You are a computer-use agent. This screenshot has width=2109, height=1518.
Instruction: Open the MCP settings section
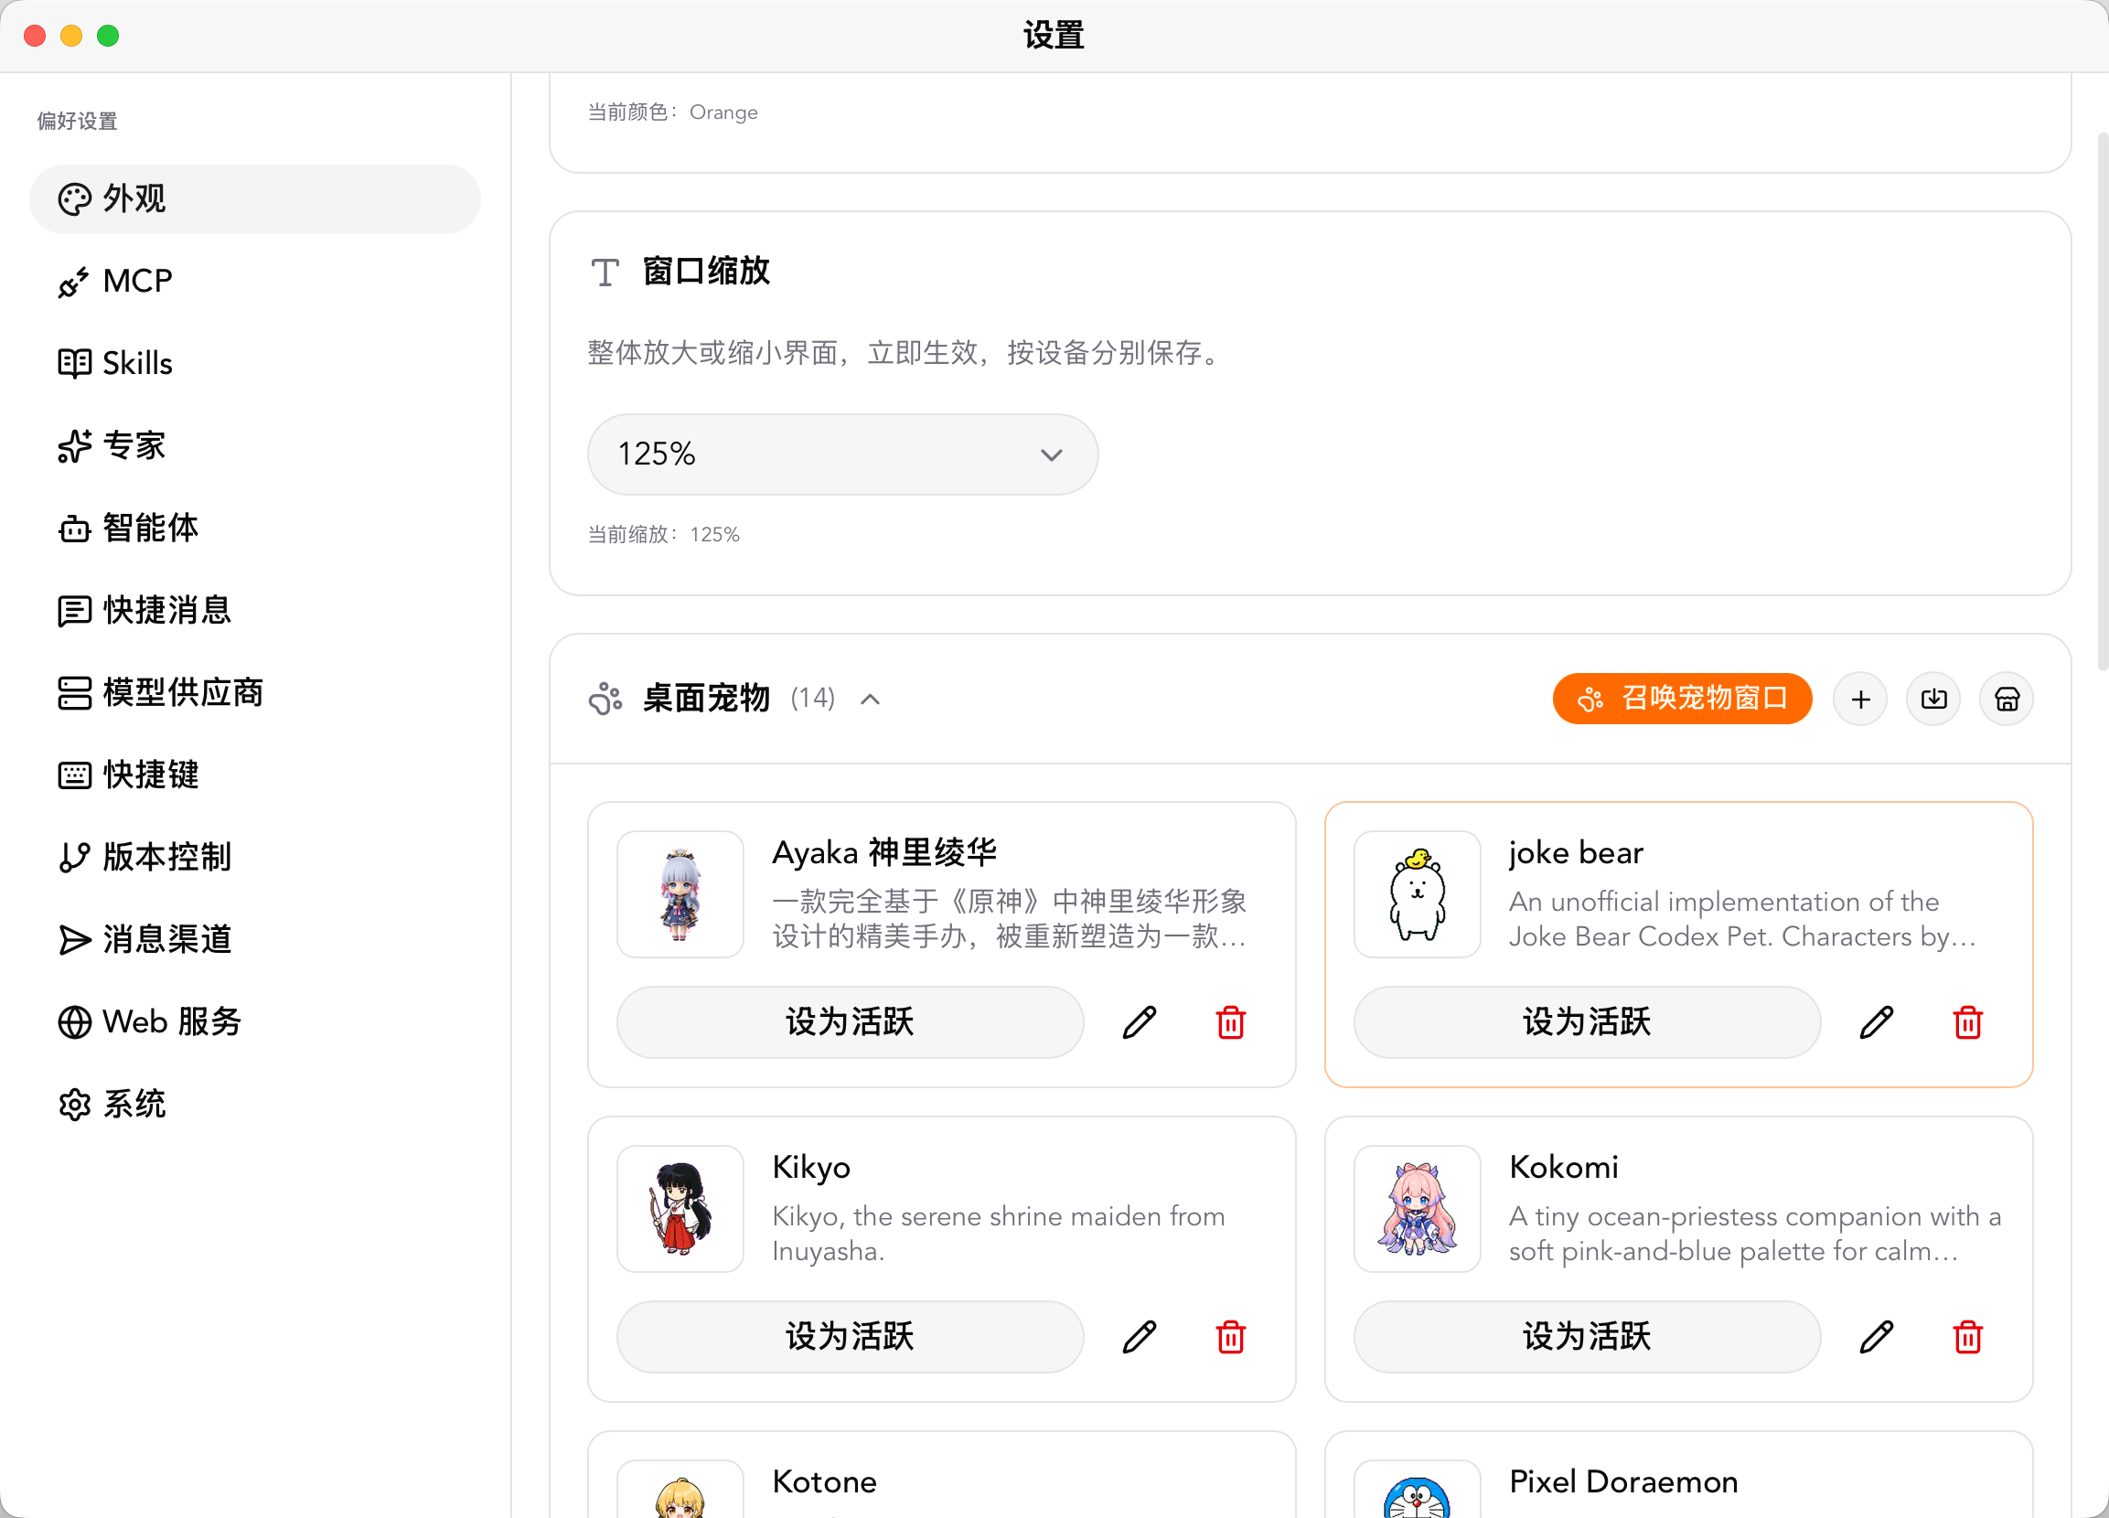(255, 281)
